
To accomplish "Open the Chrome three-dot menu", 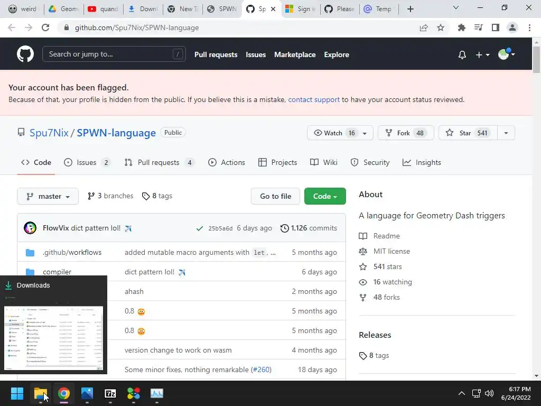I will [529, 27].
